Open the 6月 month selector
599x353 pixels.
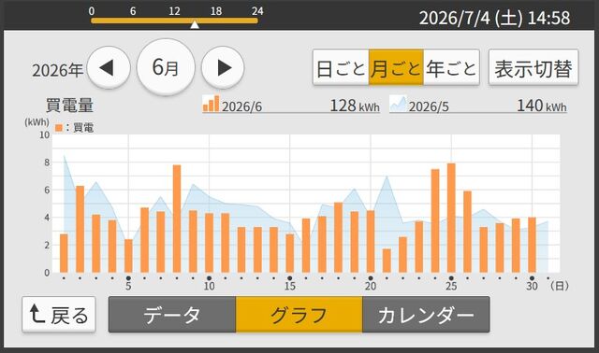166,67
